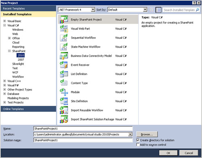This screenshot has width=202, height=158.
Task: Click the List Definition template name
Action: [79, 74]
